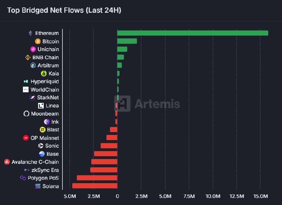Click the red Solana outflow bar
282x205 pixels.
(x=95, y=186)
